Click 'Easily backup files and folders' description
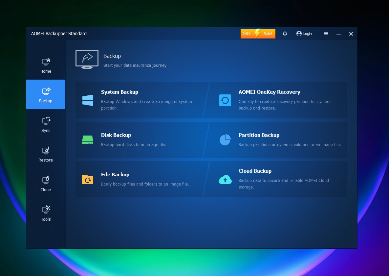Viewport: 389px width, 276px height. [145, 184]
